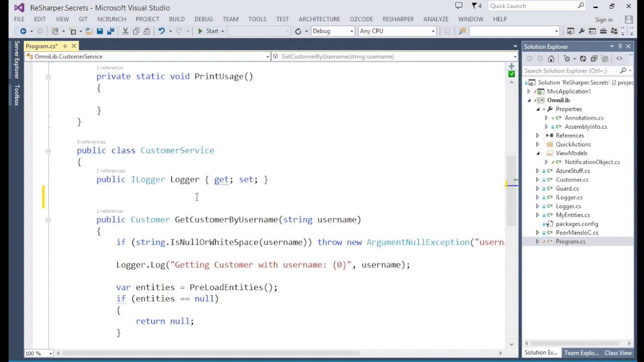644x362 pixels.
Task: Click the Save All icon
Action: 110,31
